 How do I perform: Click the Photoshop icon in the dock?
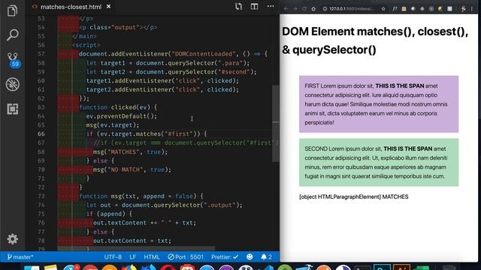pos(382,267)
